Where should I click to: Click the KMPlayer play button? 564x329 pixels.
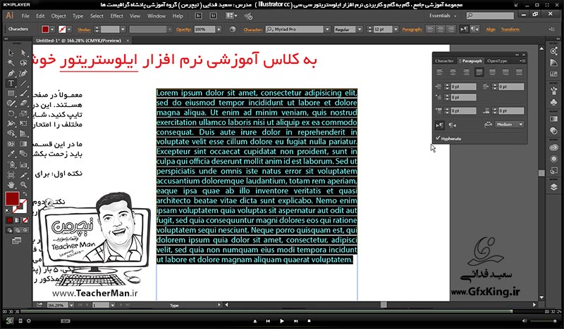(281, 321)
